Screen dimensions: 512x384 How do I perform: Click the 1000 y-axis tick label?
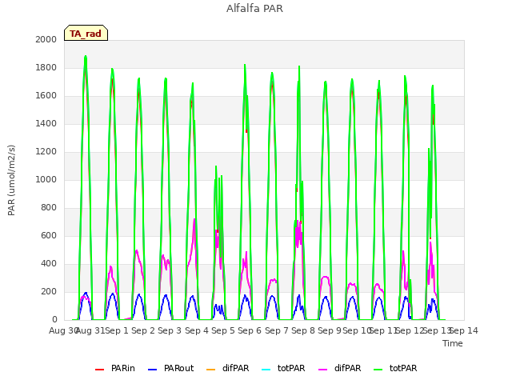click(x=46, y=179)
